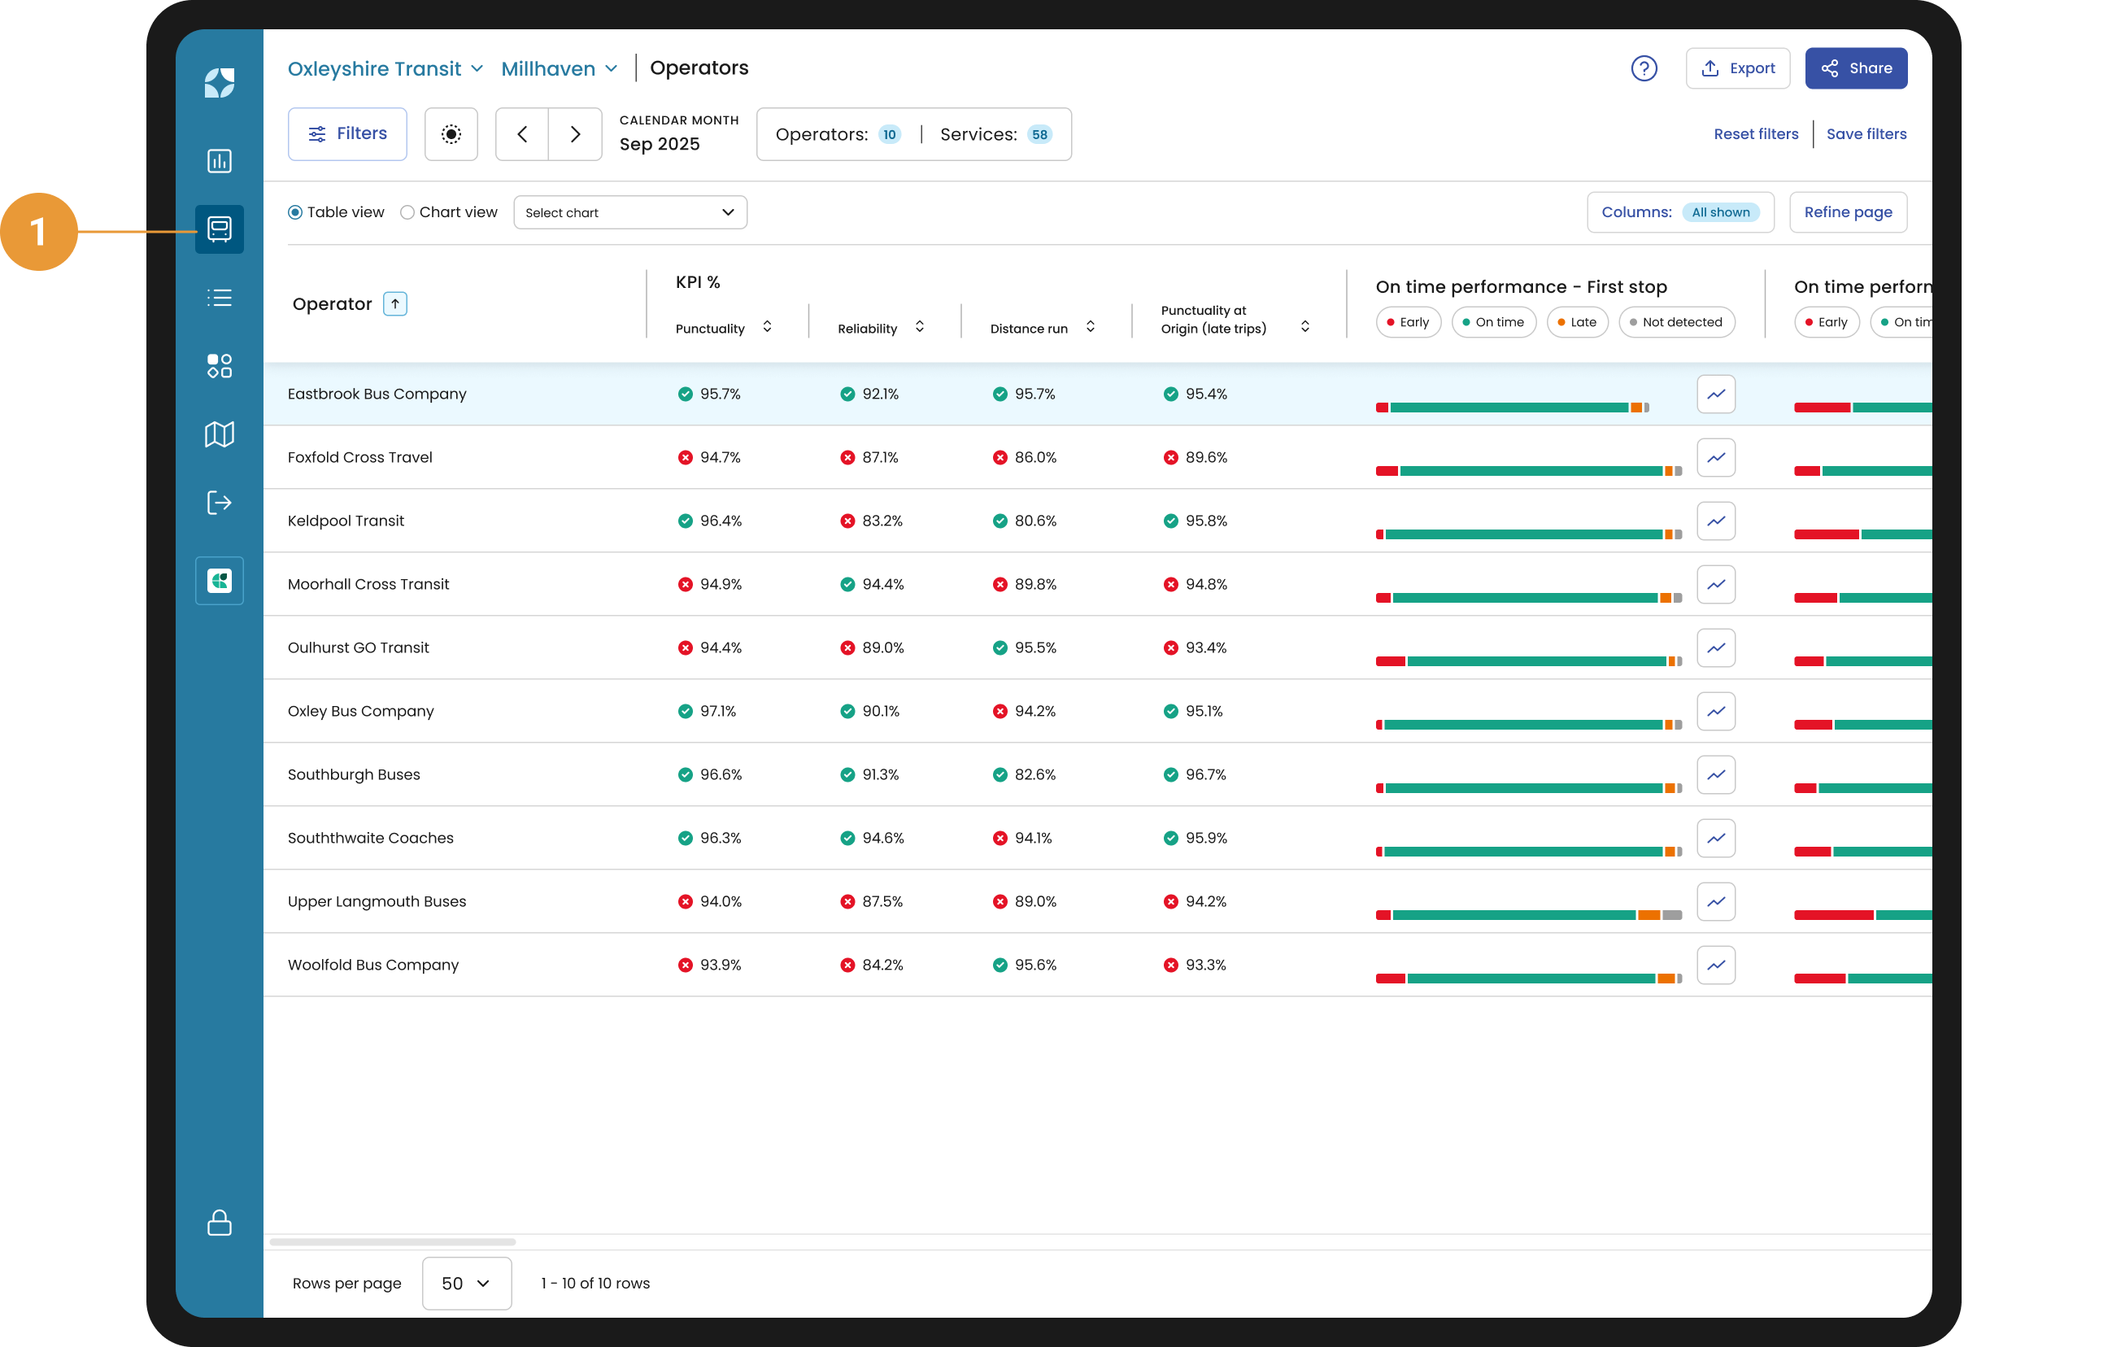Sort by the Reliability column
This screenshot has height=1347, width=2108.
[x=918, y=328]
